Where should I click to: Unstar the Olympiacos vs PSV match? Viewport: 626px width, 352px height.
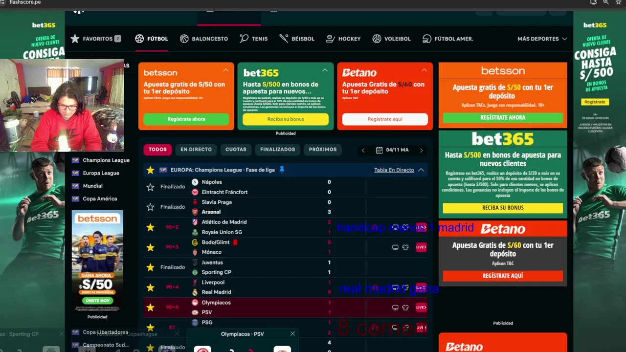[x=150, y=308]
